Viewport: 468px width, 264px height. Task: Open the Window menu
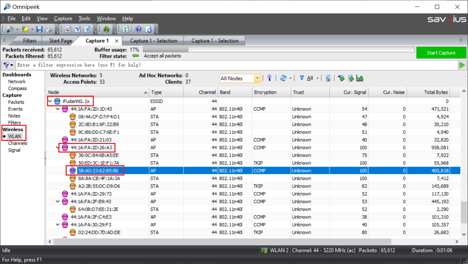(x=106, y=19)
